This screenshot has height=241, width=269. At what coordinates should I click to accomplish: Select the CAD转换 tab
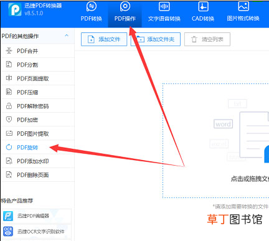point(203,14)
